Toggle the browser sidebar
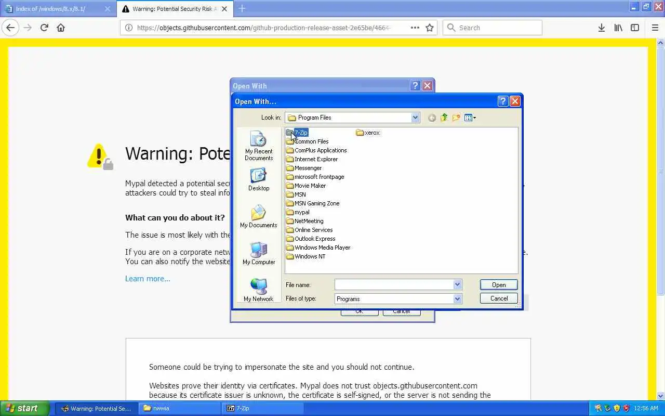 [635, 28]
